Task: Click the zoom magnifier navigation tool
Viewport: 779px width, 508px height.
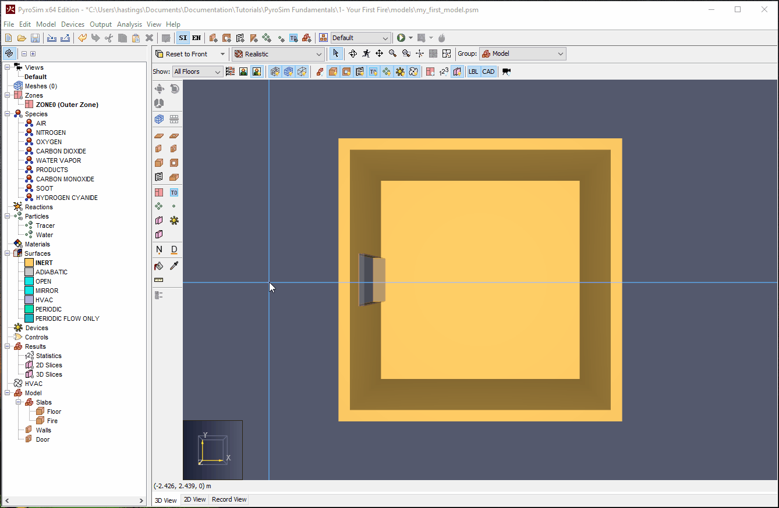Action: point(392,53)
